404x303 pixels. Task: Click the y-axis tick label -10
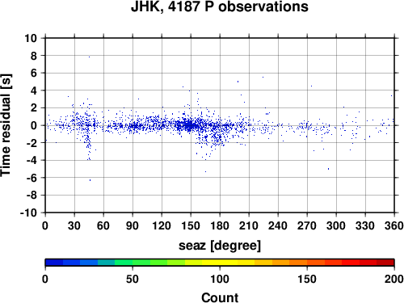click(28, 213)
